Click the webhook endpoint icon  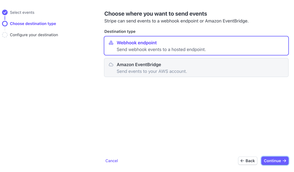coord(111,43)
